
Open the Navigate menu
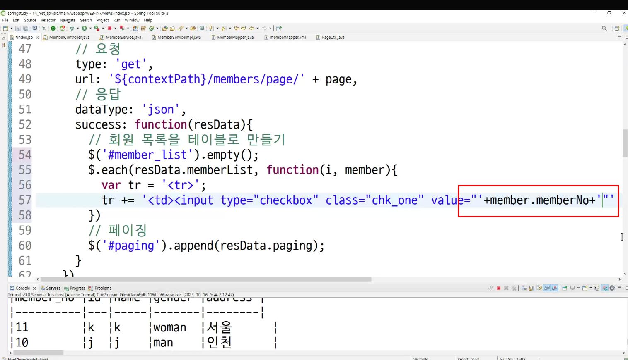tap(68, 20)
